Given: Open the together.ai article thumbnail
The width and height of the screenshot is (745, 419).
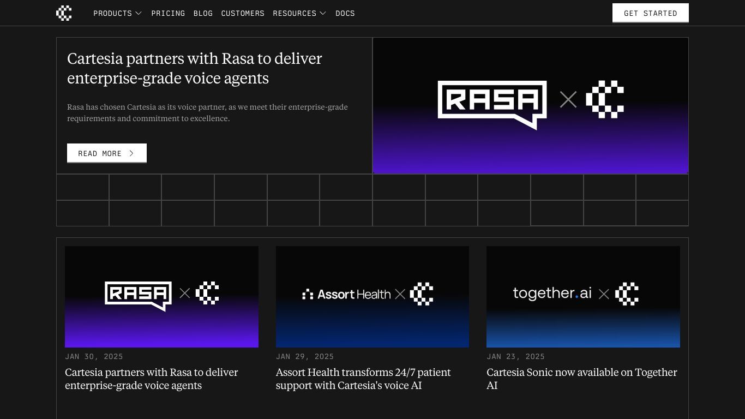Looking at the screenshot, I should (583, 297).
